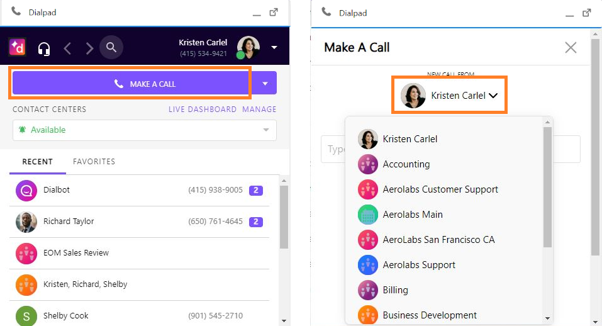602x326 pixels.
Task: Click the unread badge next to Richard Taylor
Action: pyautogui.click(x=256, y=222)
